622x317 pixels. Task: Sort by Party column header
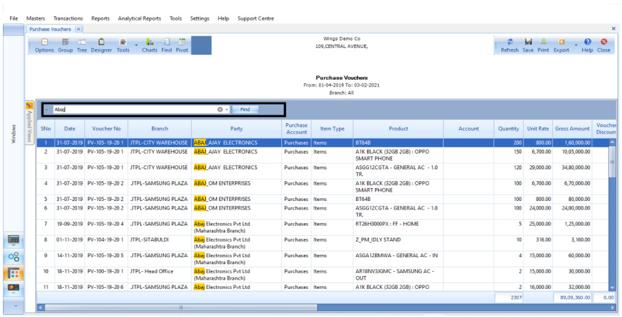tap(236, 129)
